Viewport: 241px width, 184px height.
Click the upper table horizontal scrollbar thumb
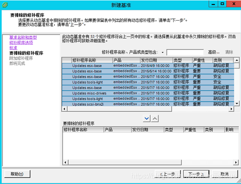(119, 109)
